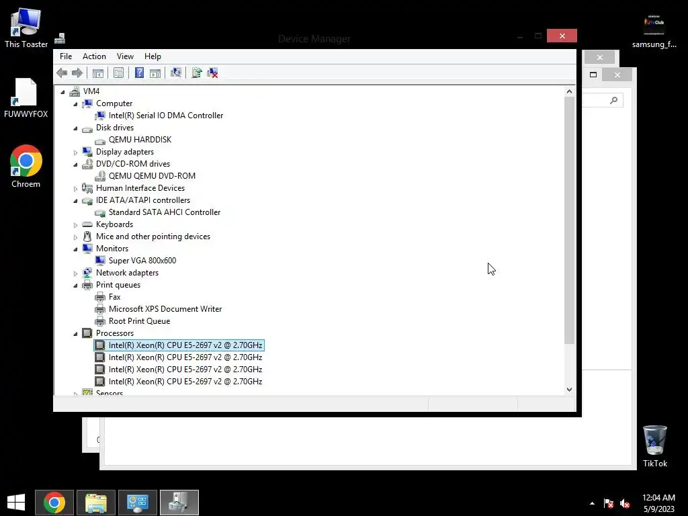Expand the Network adapters category
The width and height of the screenshot is (688, 516).
click(75, 273)
